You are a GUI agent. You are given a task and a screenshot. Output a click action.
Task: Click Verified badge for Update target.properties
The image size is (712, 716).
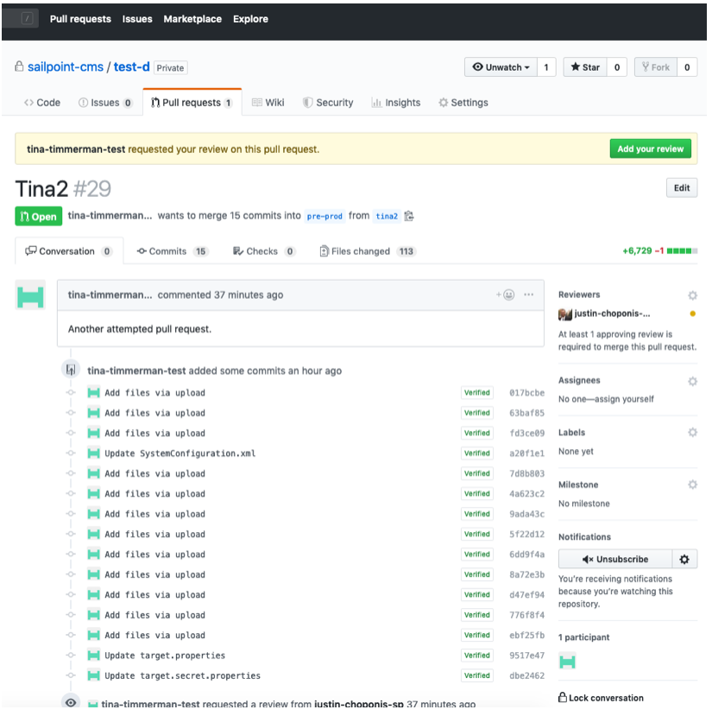[x=477, y=656]
